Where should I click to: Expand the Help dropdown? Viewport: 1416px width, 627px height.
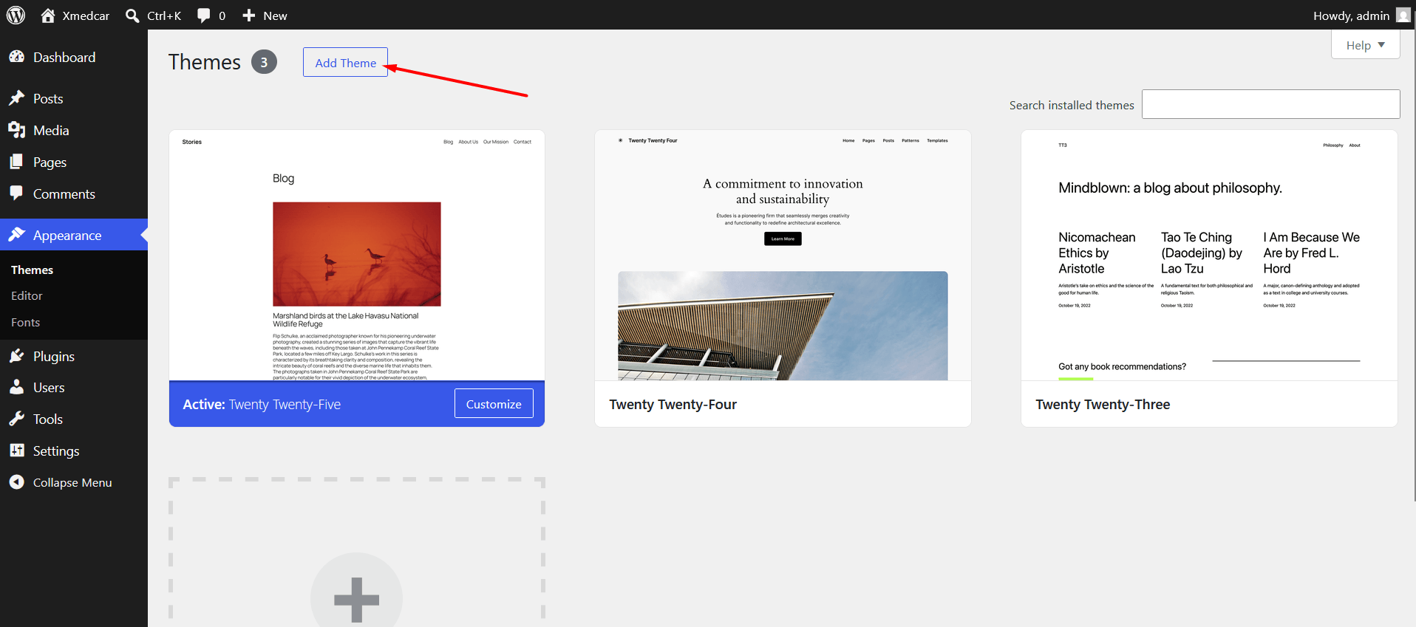(1366, 45)
